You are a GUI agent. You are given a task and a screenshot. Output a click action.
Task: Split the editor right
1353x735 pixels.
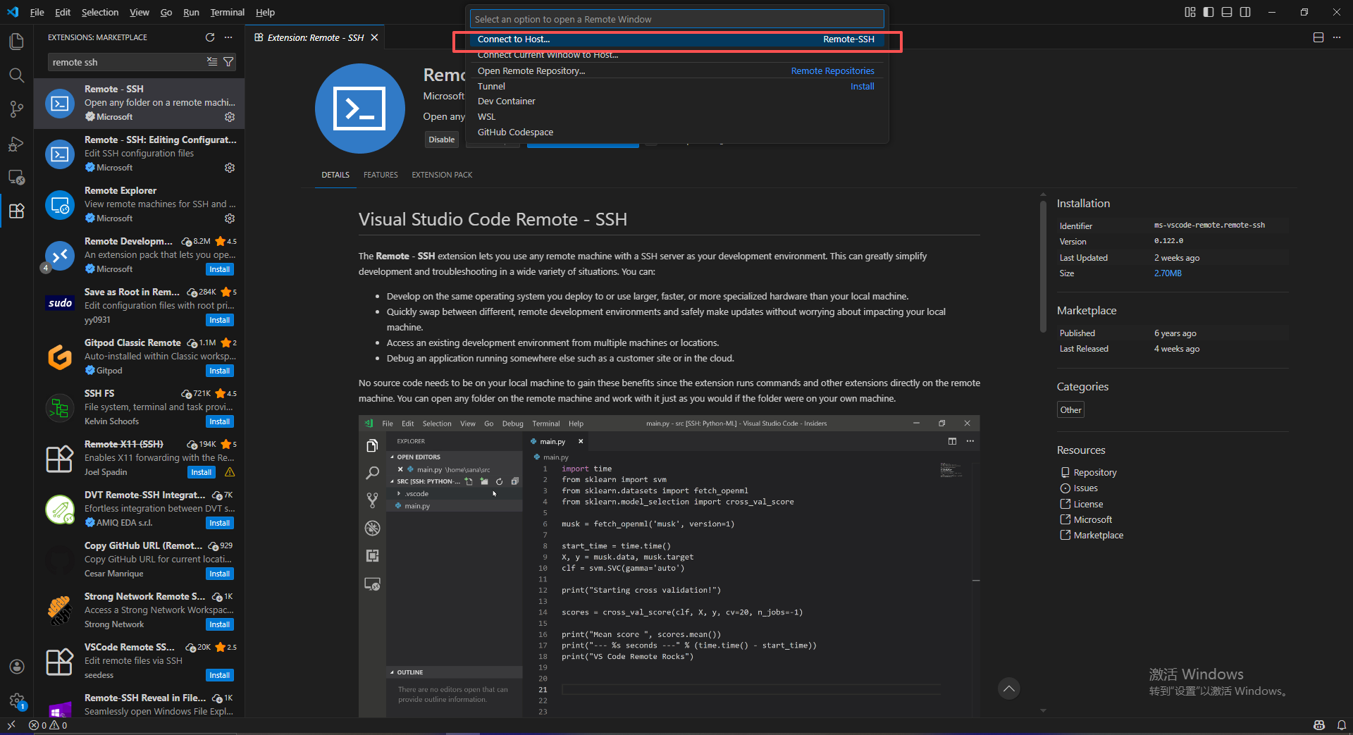click(x=1318, y=37)
